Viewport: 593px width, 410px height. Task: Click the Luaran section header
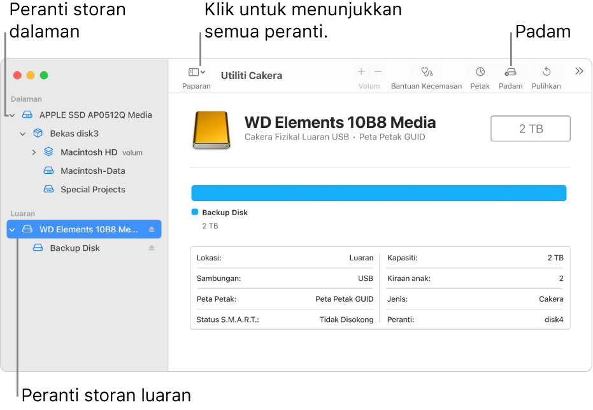click(x=23, y=213)
